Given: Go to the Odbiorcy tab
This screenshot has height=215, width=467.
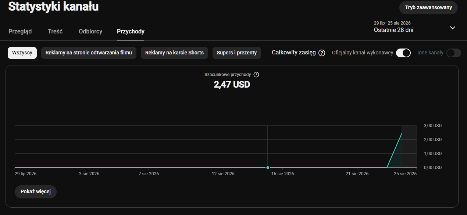Looking at the screenshot, I should pos(90,32).
